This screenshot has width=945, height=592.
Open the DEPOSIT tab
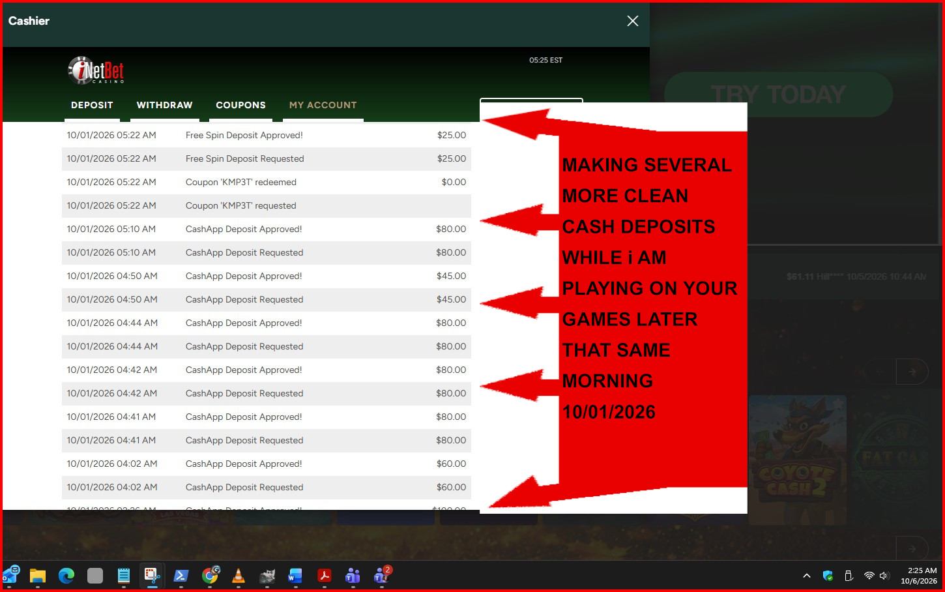pyautogui.click(x=92, y=105)
